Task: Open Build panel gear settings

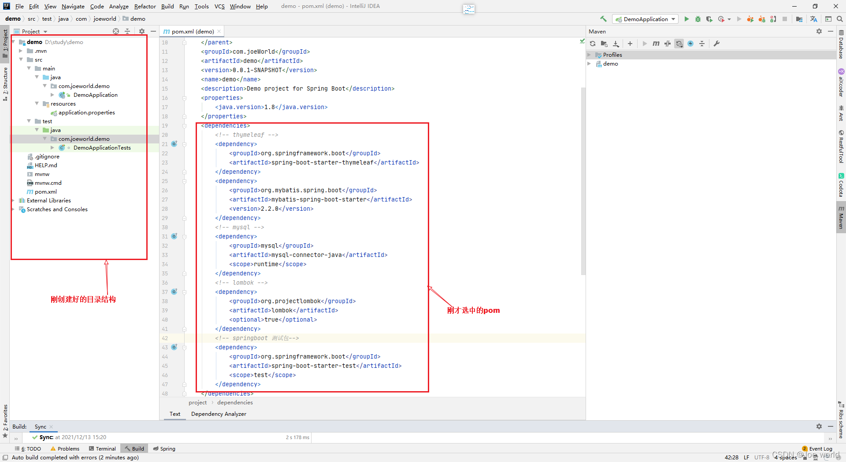Action: click(x=819, y=426)
